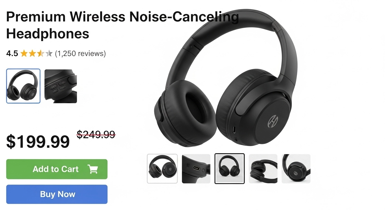Image resolution: width=385 pixels, height=210 pixels.
Task: Click the second gold rating star
Action: pos(32,53)
